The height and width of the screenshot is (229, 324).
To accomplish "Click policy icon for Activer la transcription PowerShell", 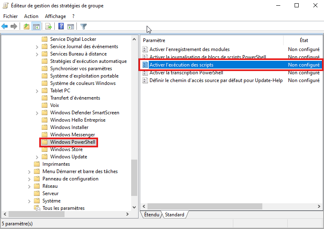I will point(145,73).
